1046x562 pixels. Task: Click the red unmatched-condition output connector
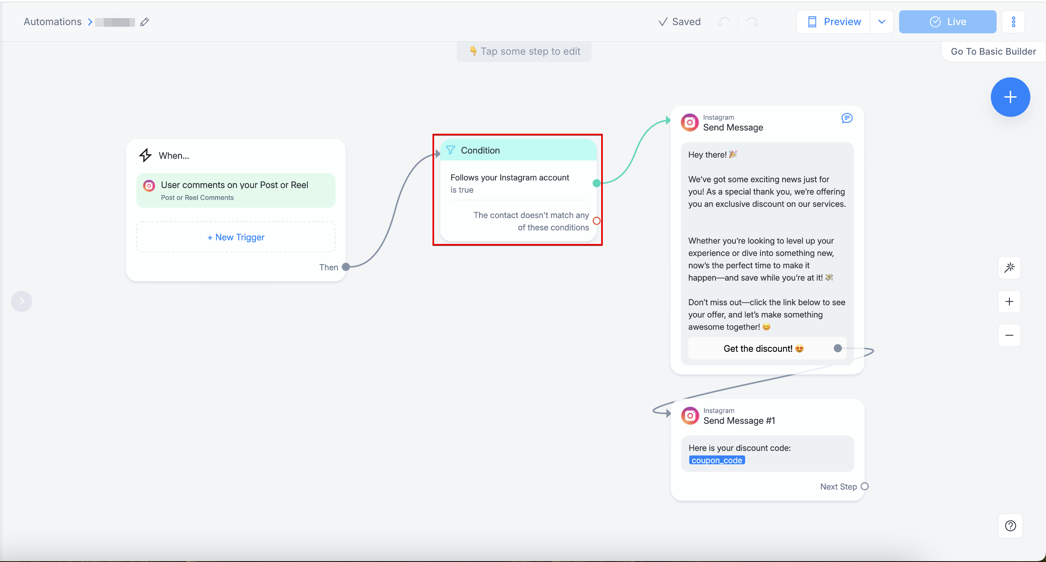596,221
